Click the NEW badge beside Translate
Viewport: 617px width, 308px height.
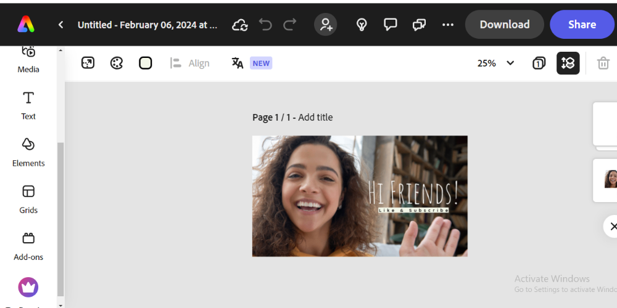pos(261,63)
